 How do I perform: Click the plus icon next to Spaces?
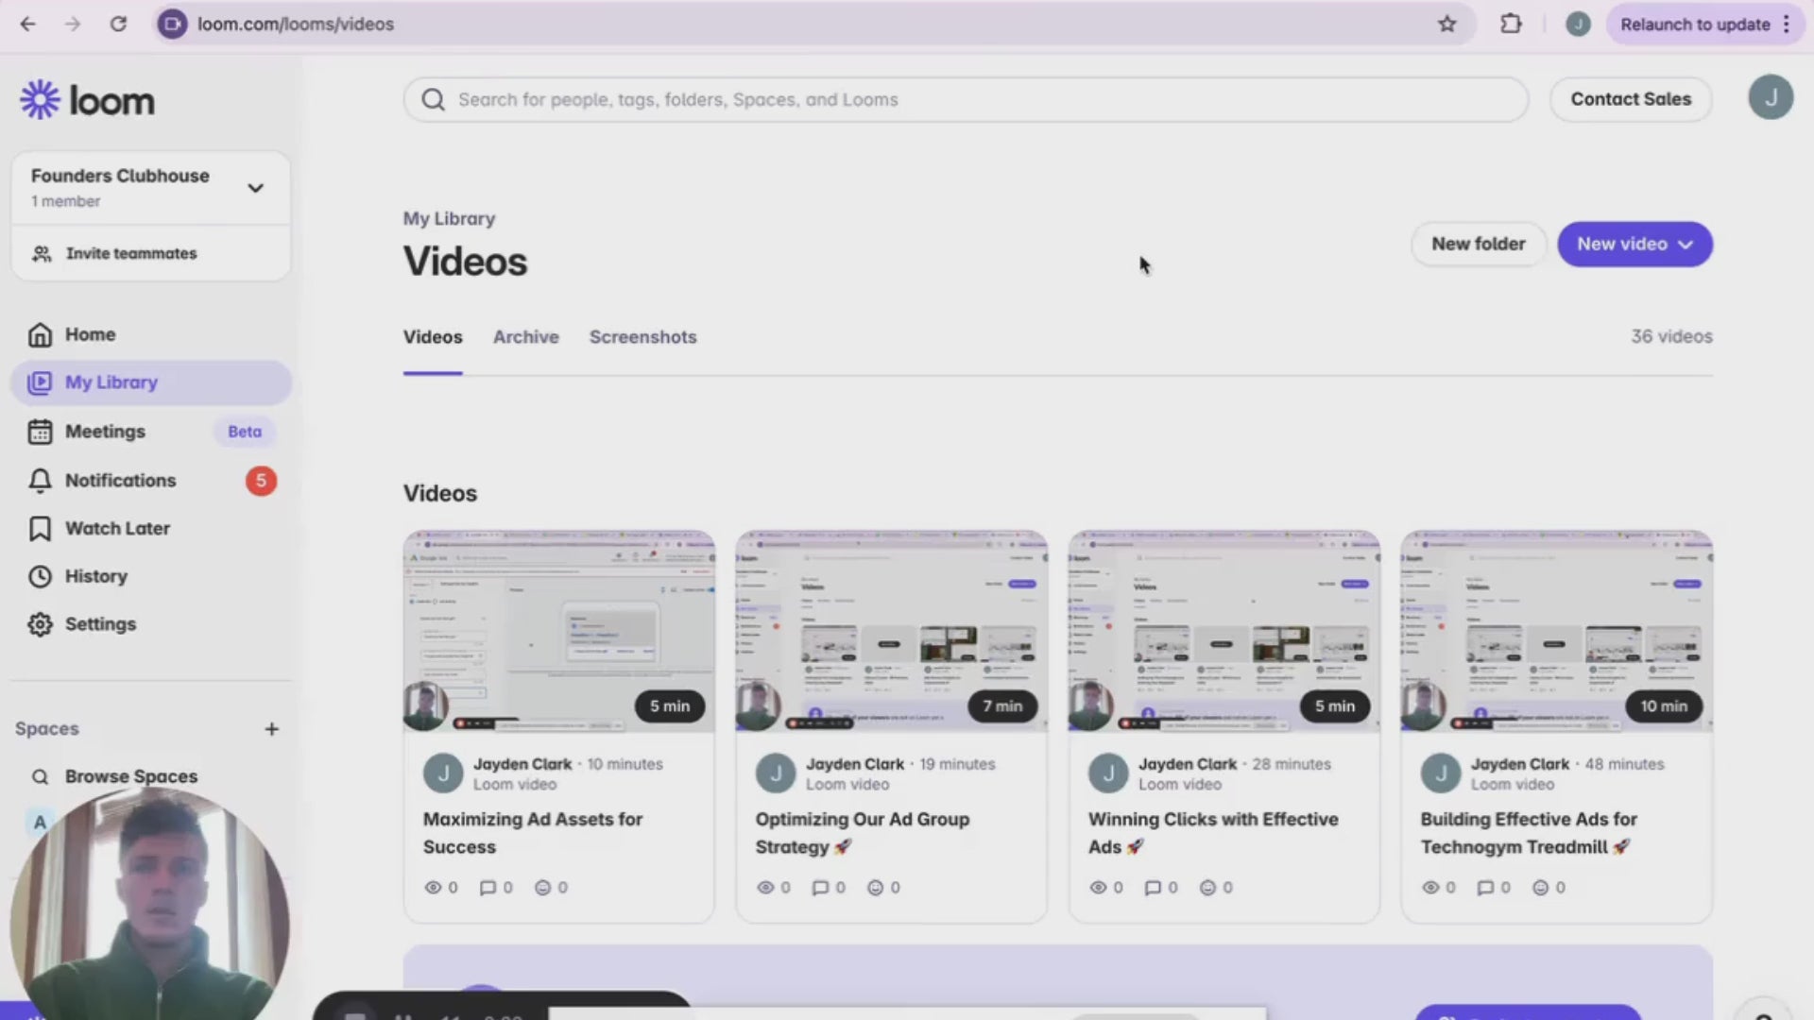coord(271,729)
